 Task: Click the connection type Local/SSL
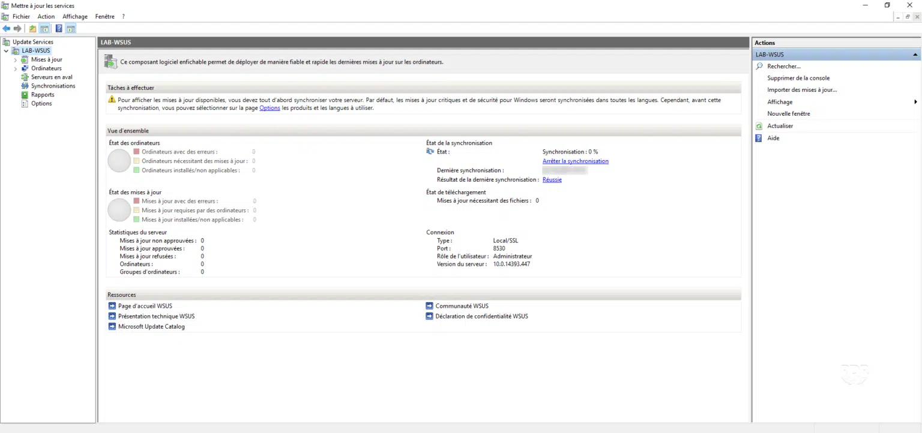tap(505, 240)
